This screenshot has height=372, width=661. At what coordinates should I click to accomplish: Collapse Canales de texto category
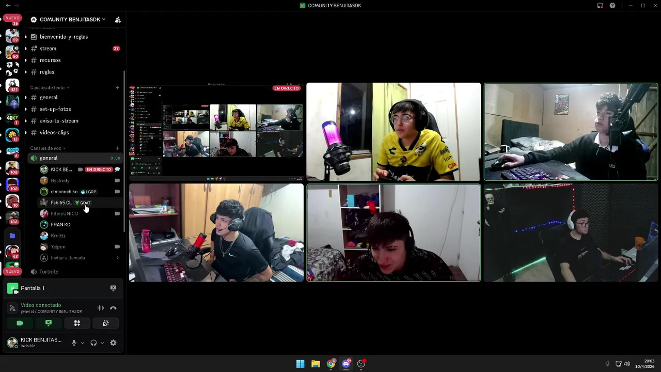[x=50, y=88]
